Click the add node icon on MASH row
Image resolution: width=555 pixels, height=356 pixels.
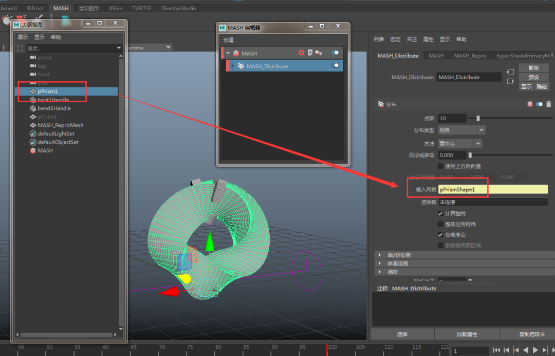coord(301,53)
